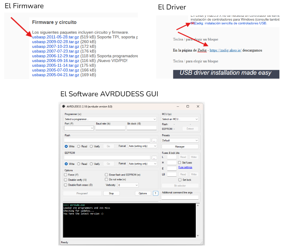
Task: Open the Fuse settings link
Action: tap(185, 167)
